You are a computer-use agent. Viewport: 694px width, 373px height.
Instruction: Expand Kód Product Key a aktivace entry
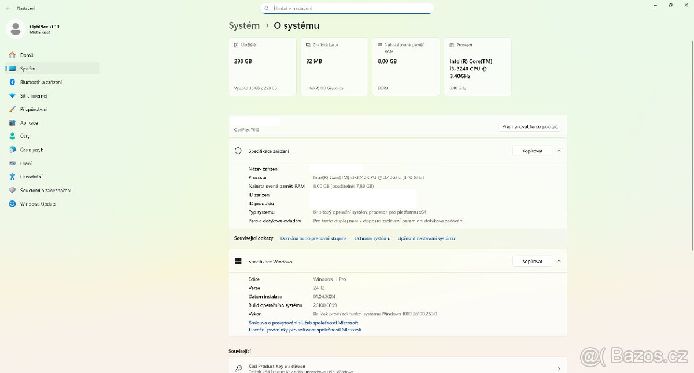point(558,368)
